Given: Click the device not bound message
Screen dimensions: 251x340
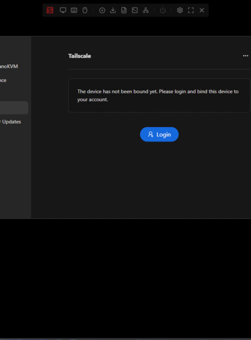Looking at the screenshot, I should 158,95.
